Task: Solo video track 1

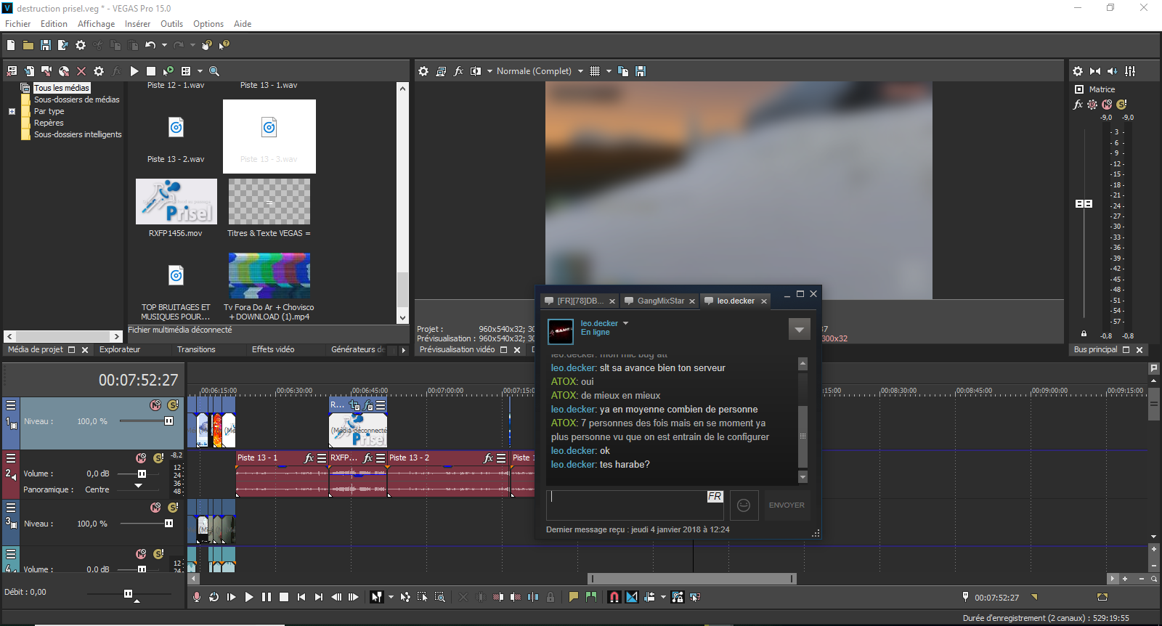Action: [173, 405]
